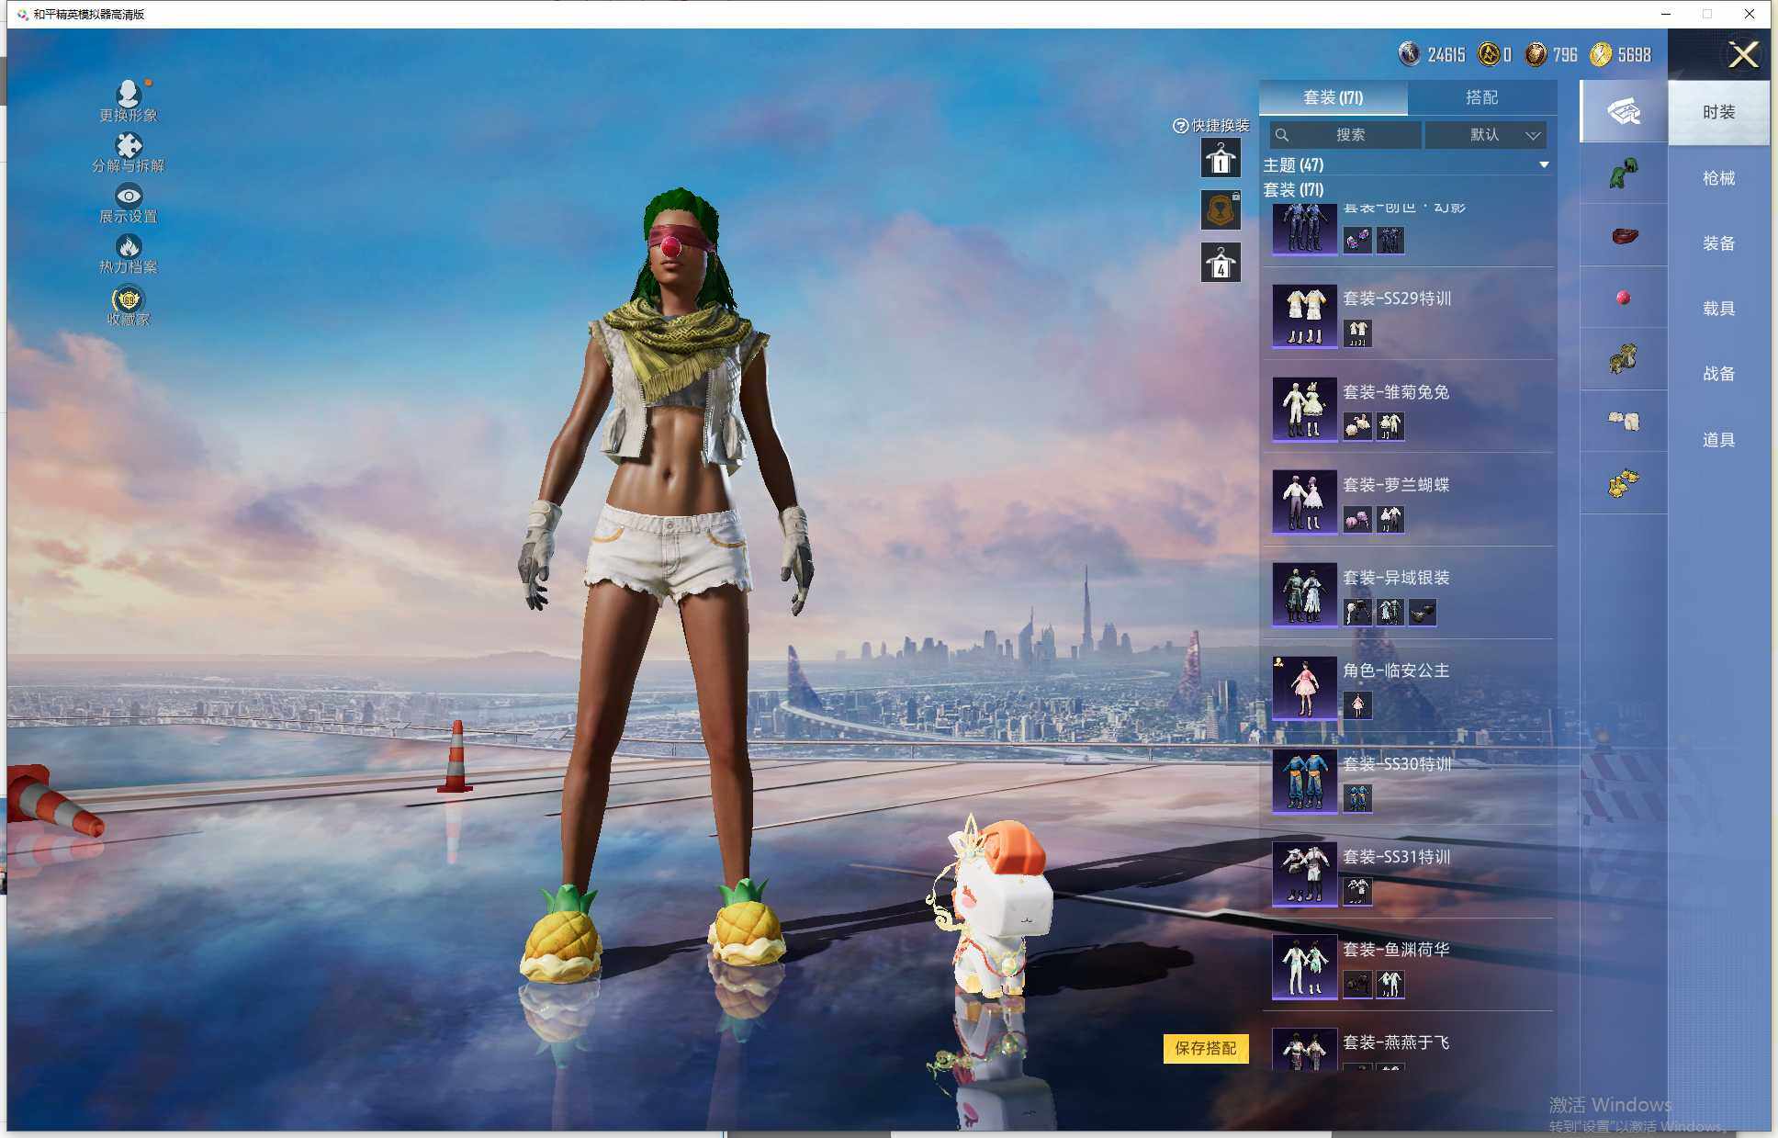Switch to the 搭配 tab

(x=1480, y=97)
